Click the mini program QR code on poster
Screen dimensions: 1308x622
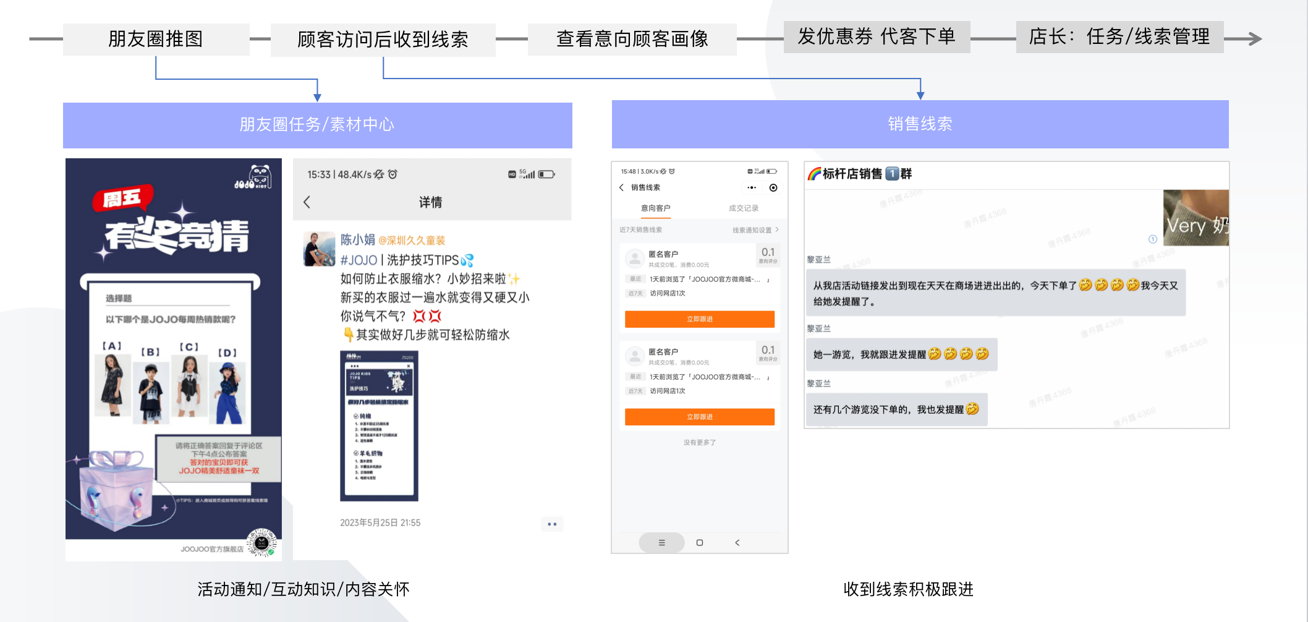coord(262,543)
